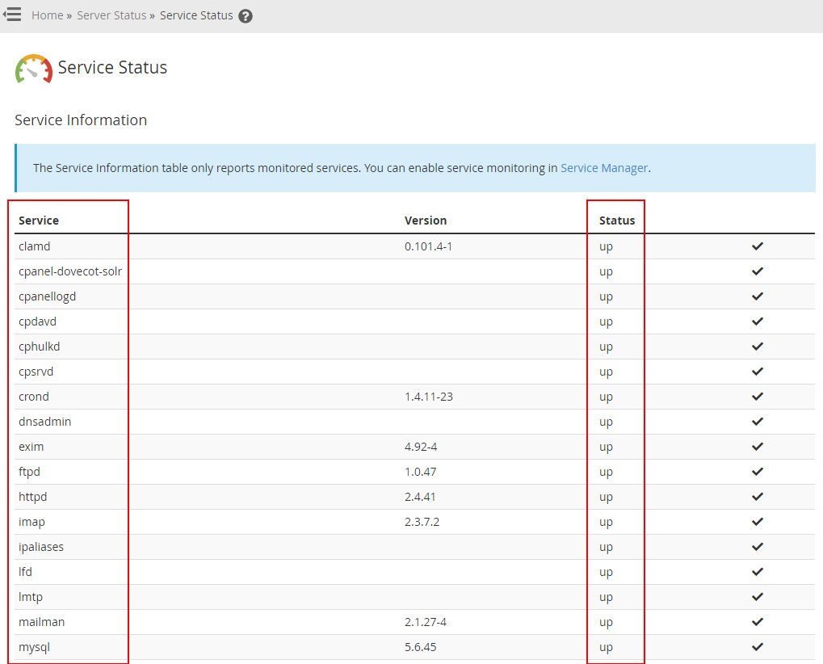The image size is (823, 664).
Task: Open the help question mark icon
Action: point(246,16)
